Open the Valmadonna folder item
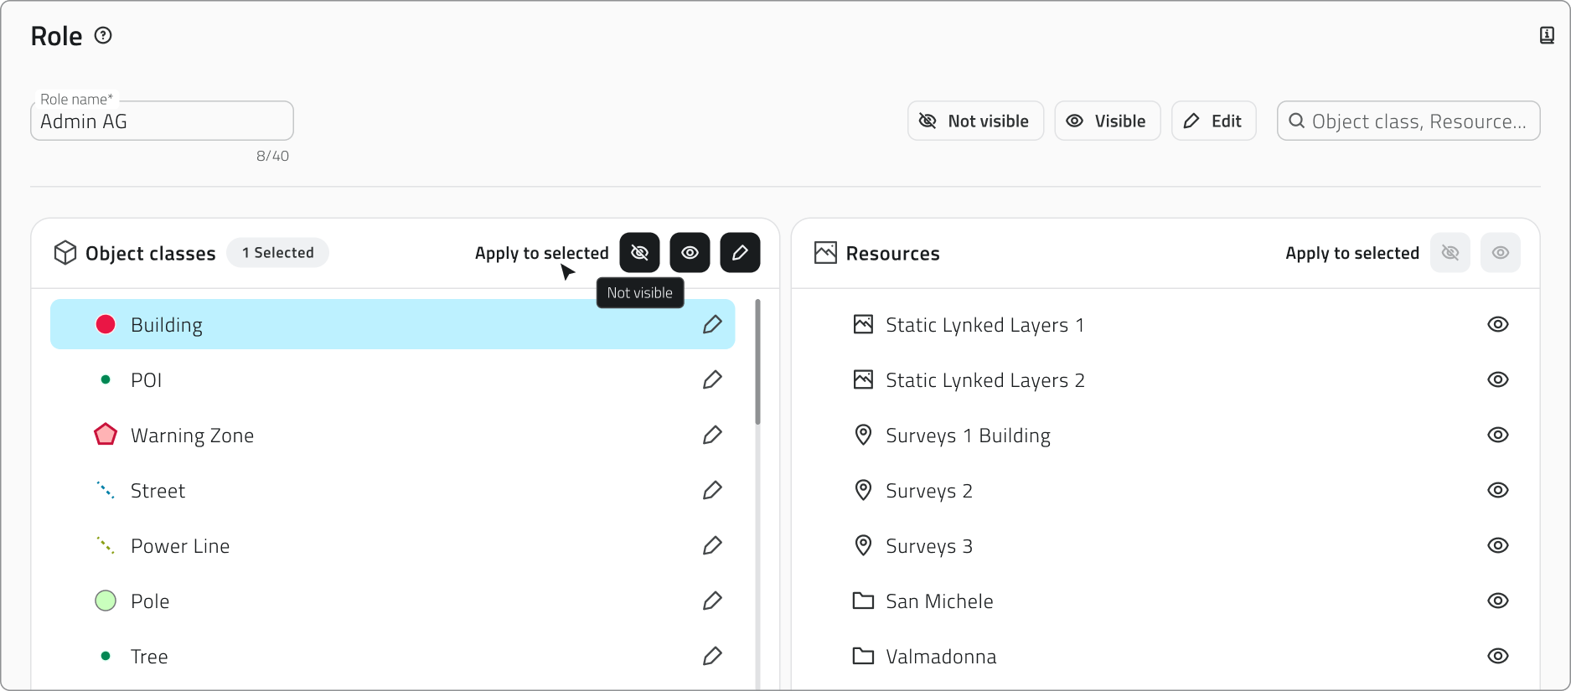Image resolution: width=1571 pixels, height=691 pixels. 940,656
